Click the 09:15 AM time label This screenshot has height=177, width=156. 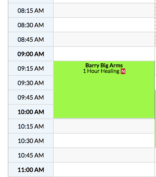[30, 68]
